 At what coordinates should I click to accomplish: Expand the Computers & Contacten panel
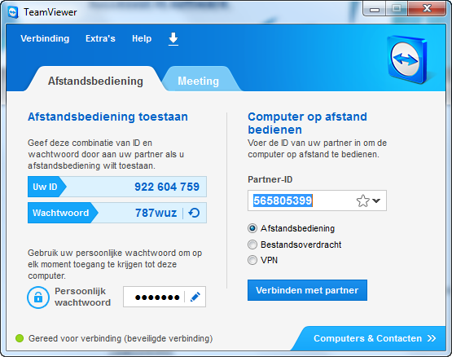(x=375, y=338)
